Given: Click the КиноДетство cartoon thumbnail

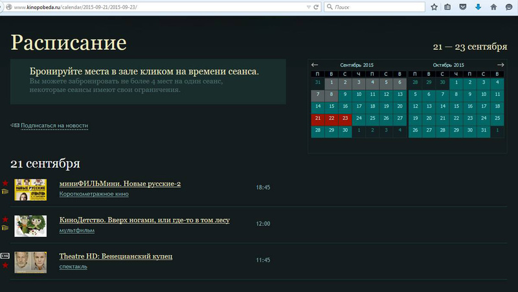Looking at the screenshot, I should pos(30,226).
